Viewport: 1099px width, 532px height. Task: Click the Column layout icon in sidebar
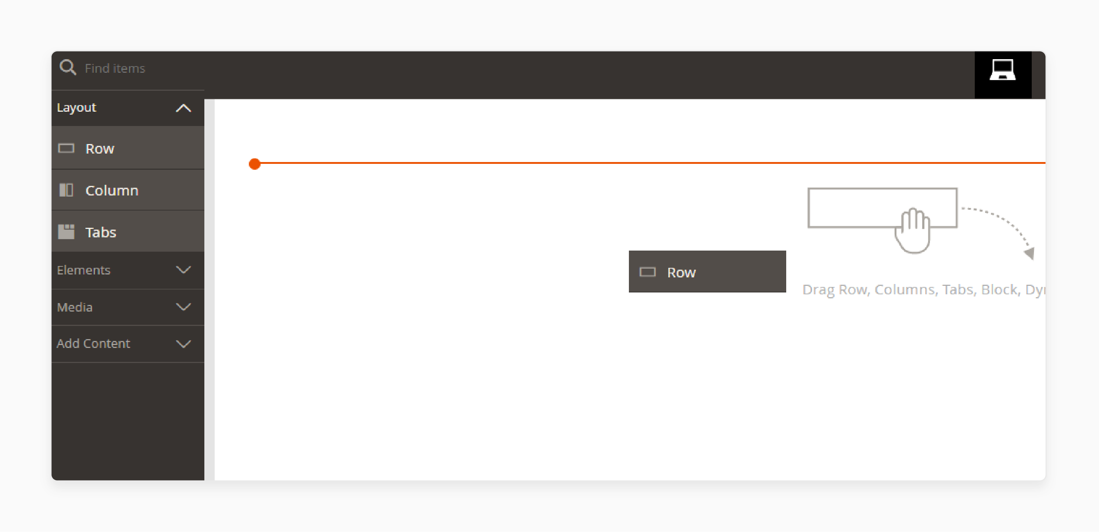click(x=69, y=190)
